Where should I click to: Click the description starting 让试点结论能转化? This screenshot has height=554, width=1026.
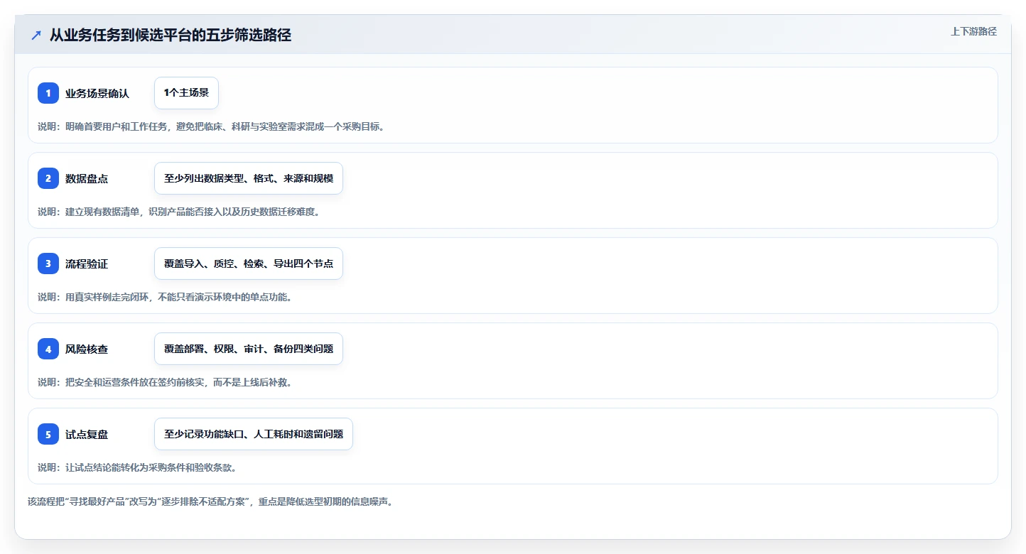137,467
